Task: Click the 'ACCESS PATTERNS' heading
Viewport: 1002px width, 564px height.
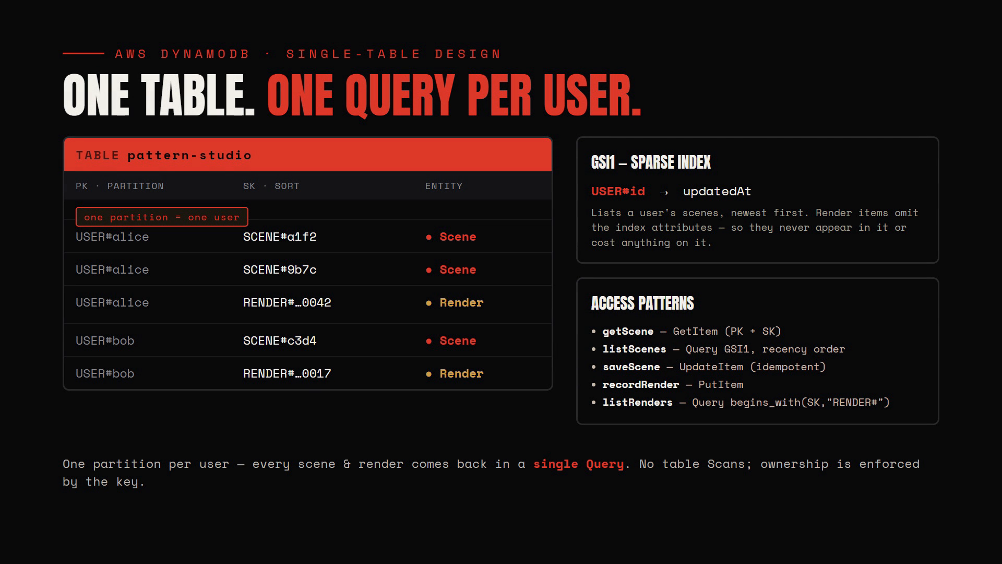Action: point(642,303)
